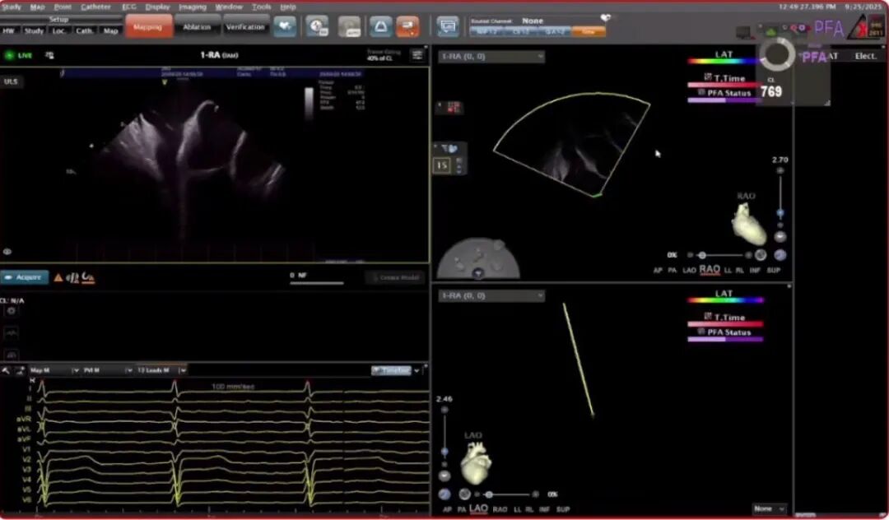Viewport: 889px width, 520px height.
Task: Open the PVI M dropdown
Action: [x=105, y=370]
